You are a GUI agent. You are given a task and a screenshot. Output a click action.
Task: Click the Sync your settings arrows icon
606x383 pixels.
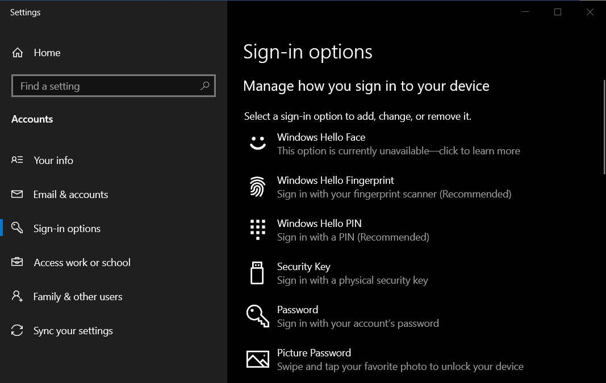coord(17,330)
